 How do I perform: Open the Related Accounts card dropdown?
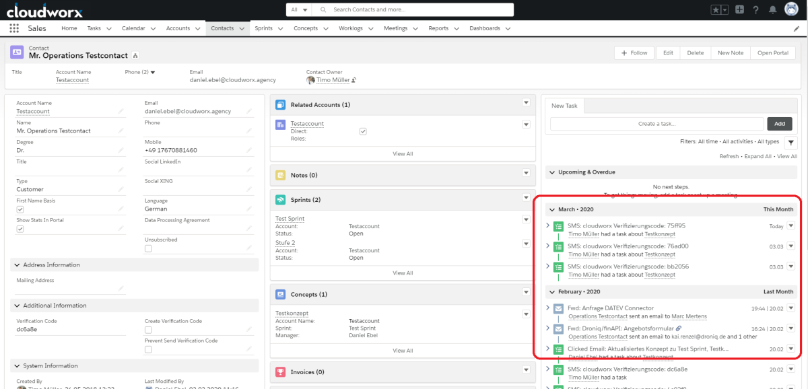[526, 102]
